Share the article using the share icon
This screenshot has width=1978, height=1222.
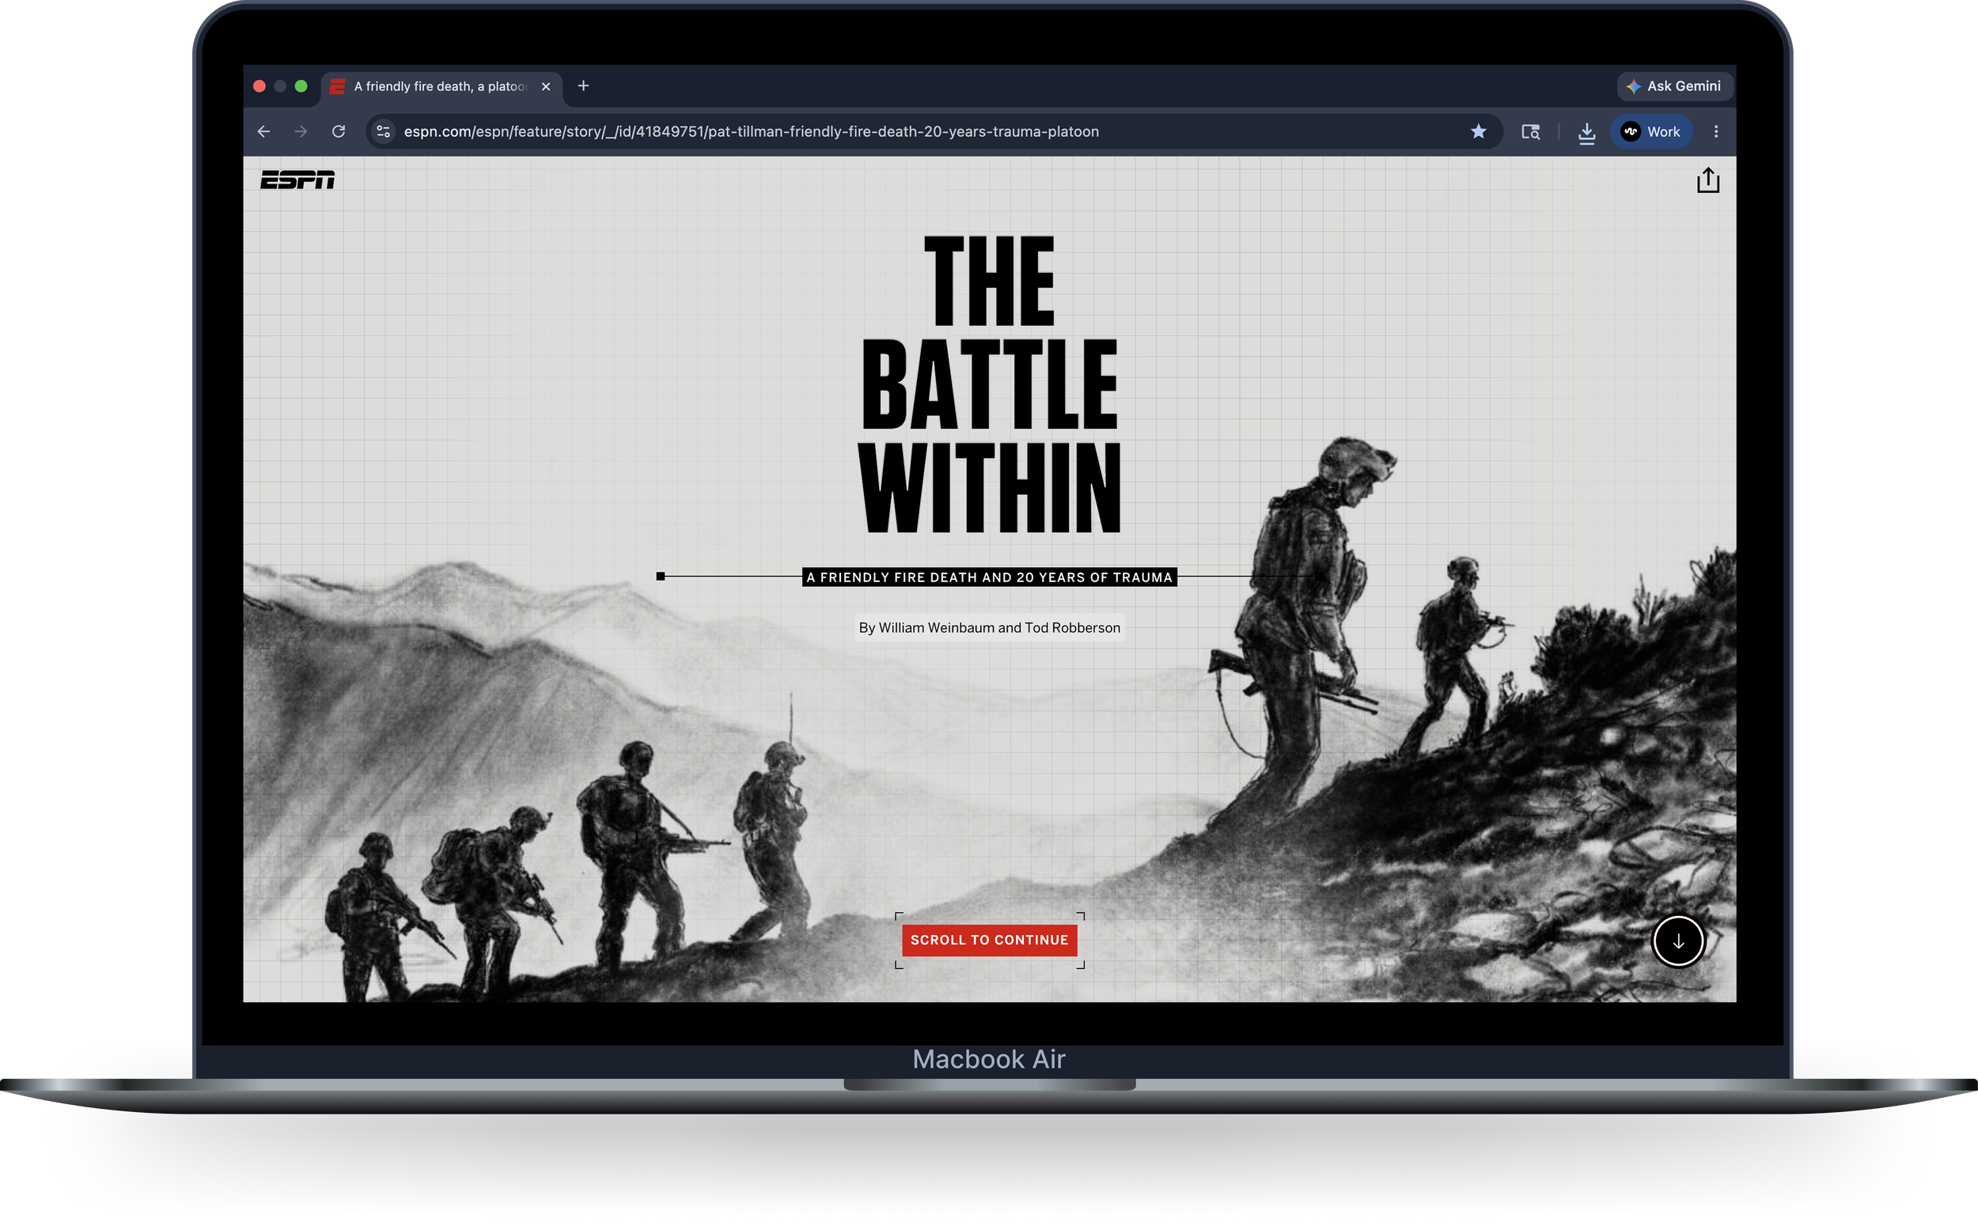[x=1708, y=180]
